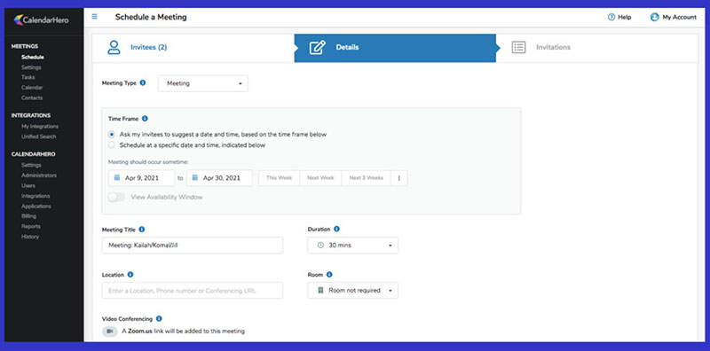Viewport: 710px width, 351px height.
Task: Toggle the Zoom video conferencing switch
Action: tap(109, 331)
